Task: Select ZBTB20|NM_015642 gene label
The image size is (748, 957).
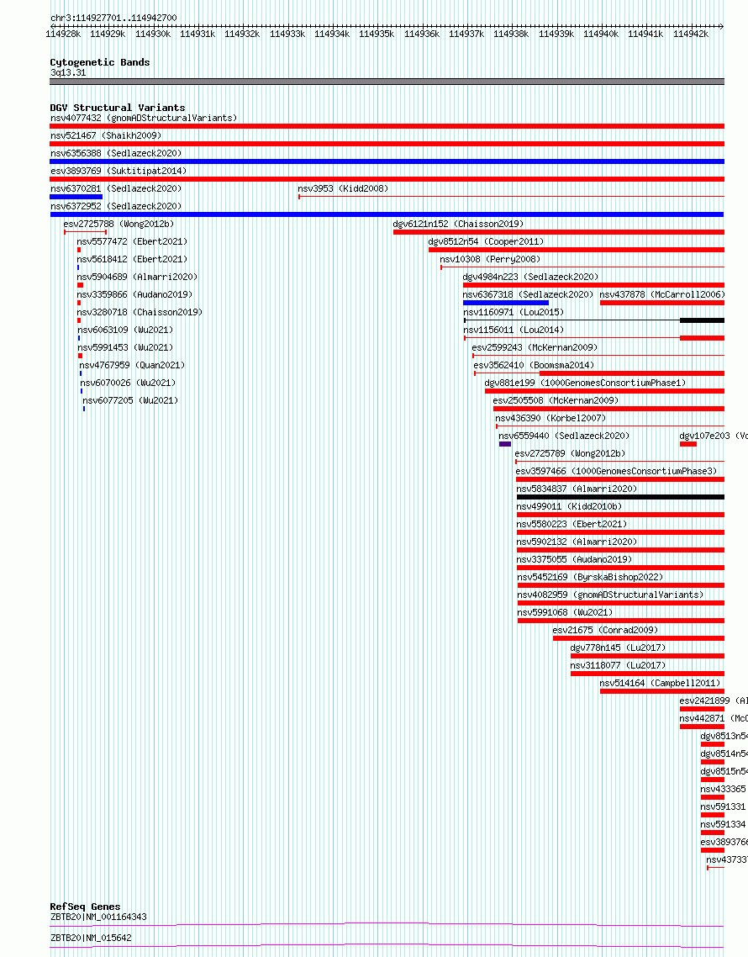Action: point(91,938)
